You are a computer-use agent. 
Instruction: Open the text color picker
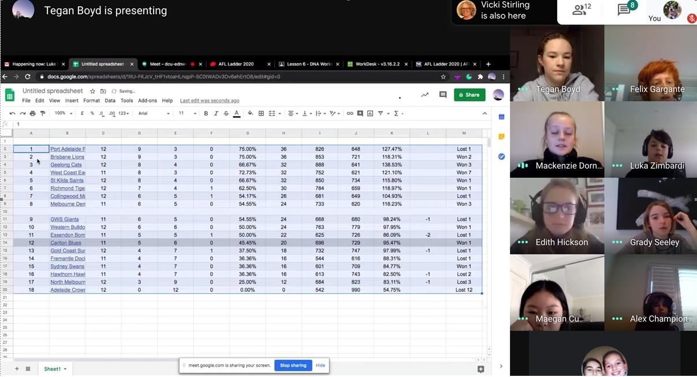tap(236, 113)
